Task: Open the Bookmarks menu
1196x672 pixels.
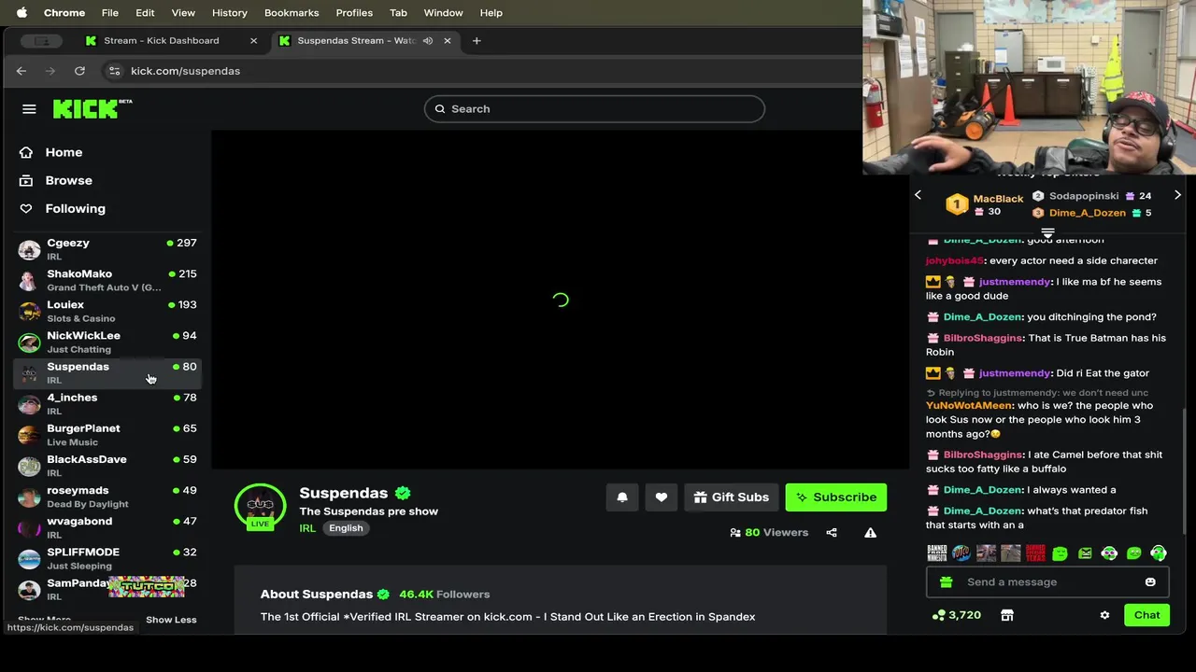Action: (x=292, y=13)
